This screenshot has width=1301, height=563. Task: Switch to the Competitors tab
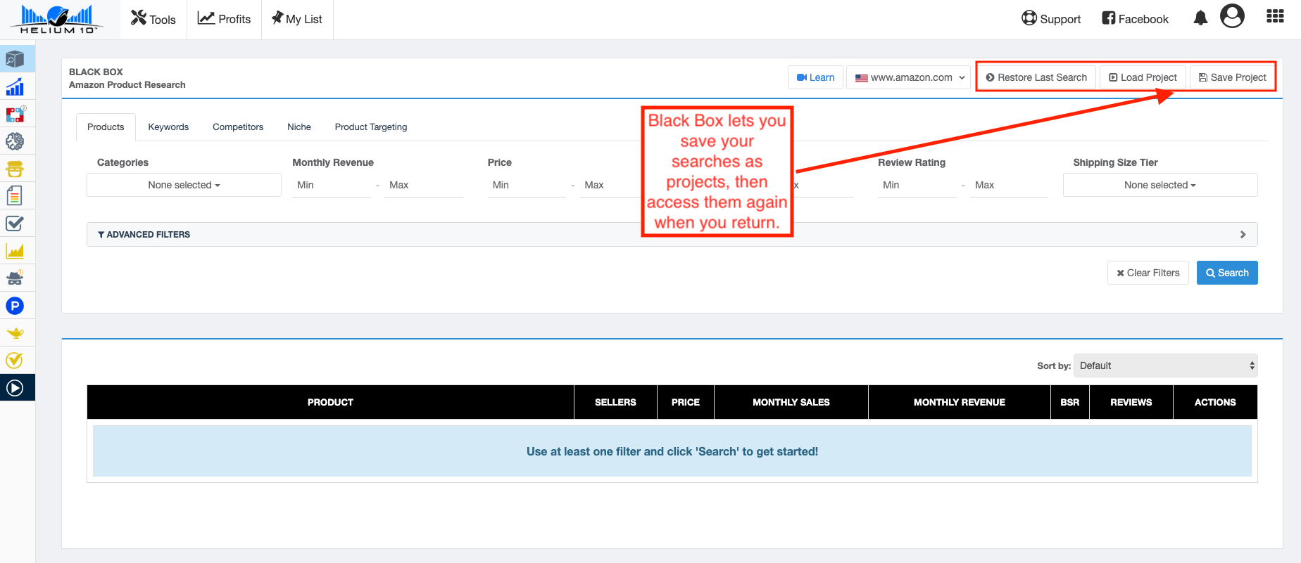tap(238, 127)
